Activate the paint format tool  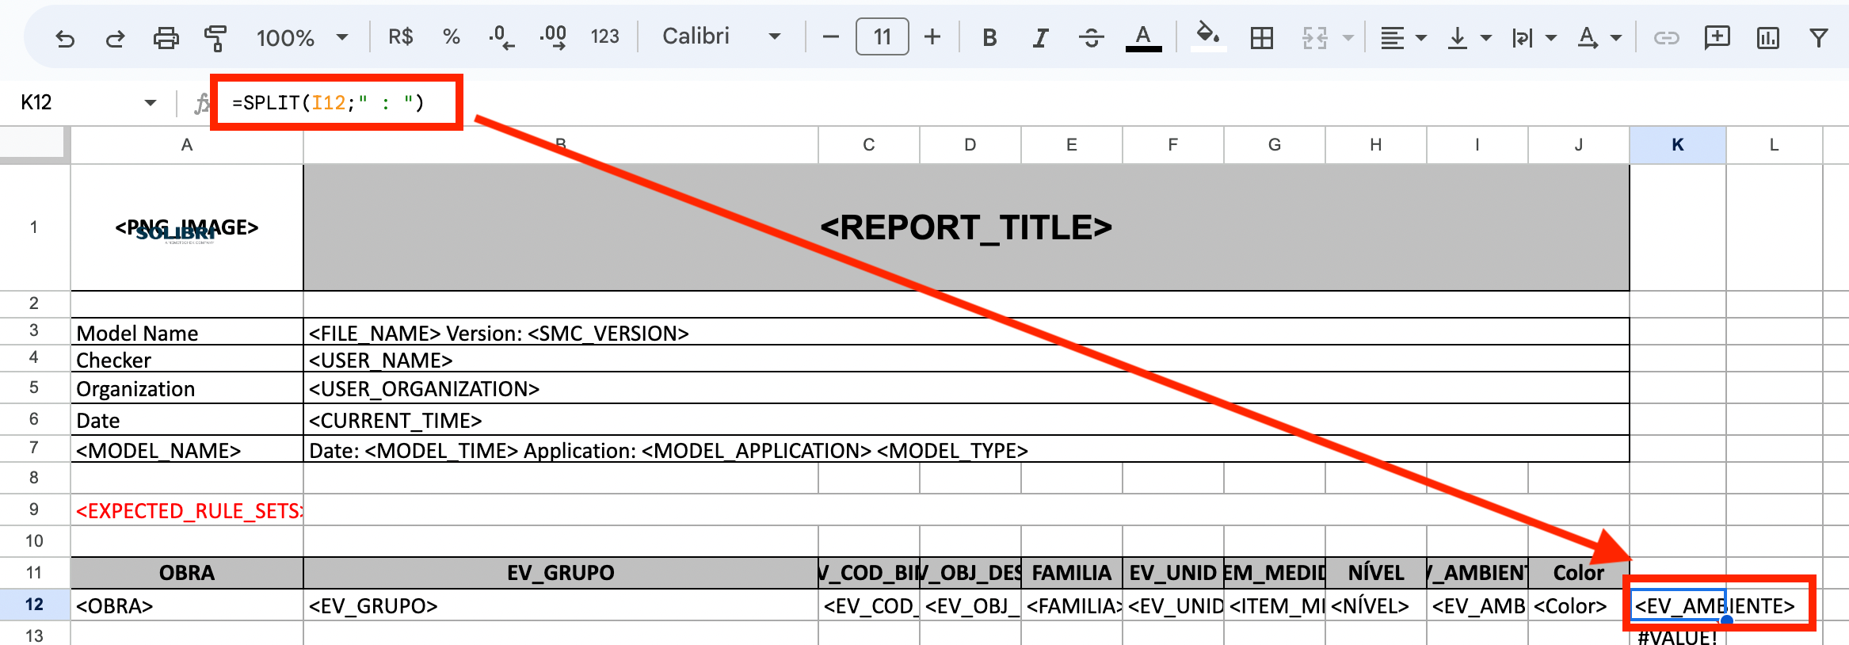click(215, 37)
